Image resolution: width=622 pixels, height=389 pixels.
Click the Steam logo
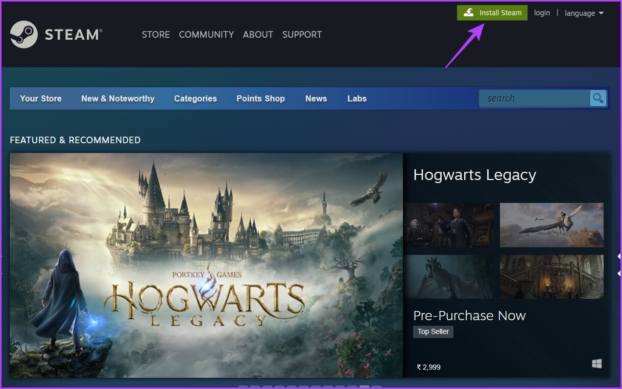(56, 34)
